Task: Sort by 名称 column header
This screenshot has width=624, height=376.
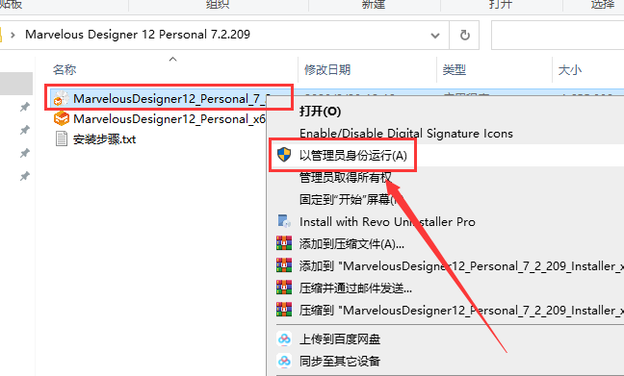Action: coord(65,70)
